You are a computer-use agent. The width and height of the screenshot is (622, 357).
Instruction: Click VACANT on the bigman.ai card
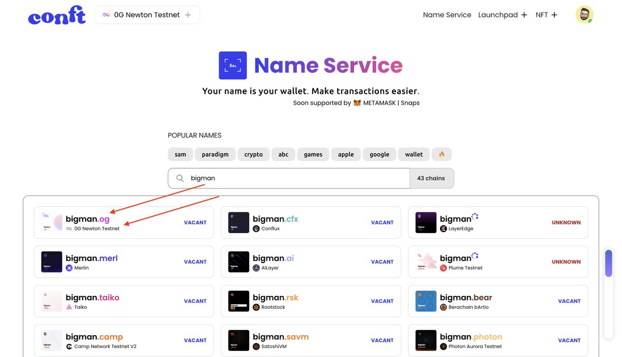(382, 262)
